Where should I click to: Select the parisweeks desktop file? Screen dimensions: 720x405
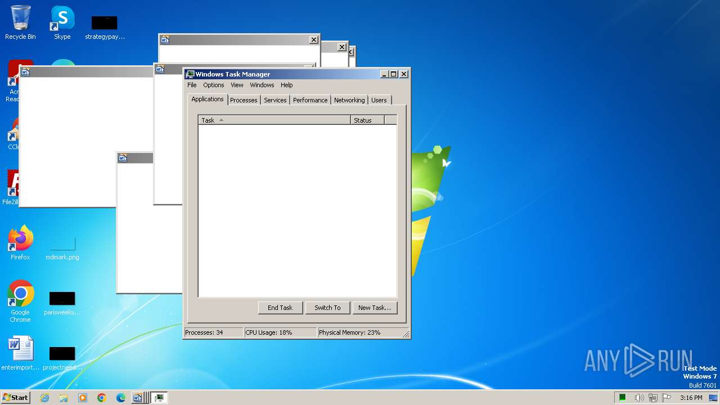(x=62, y=303)
